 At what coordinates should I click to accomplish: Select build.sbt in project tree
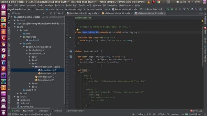(x=23, y=103)
